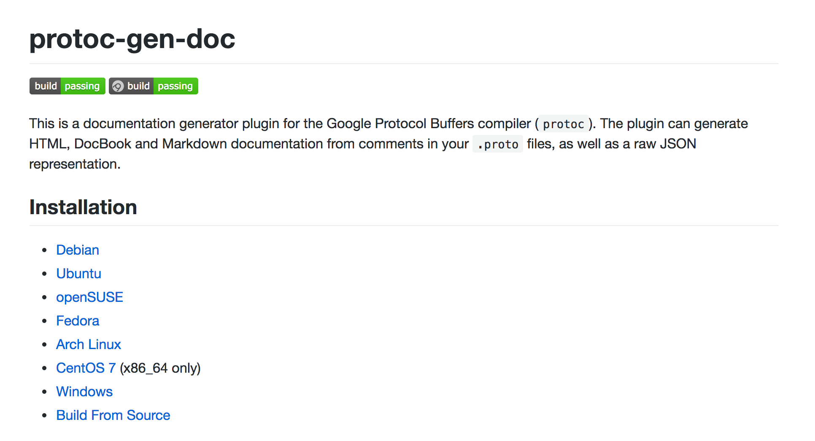This screenshot has width=815, height=441.
Task: Click the green passing label on first badge
Action: click(83, 86)
